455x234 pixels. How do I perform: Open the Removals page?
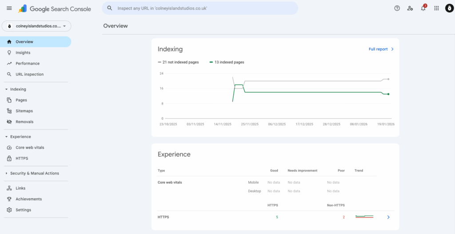24,122
